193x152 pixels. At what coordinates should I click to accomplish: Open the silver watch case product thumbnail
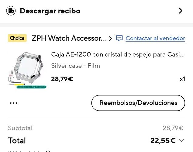click(27, 70)
